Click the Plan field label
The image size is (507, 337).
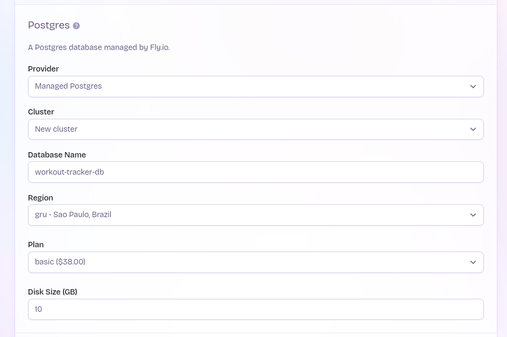click(36, 245)
